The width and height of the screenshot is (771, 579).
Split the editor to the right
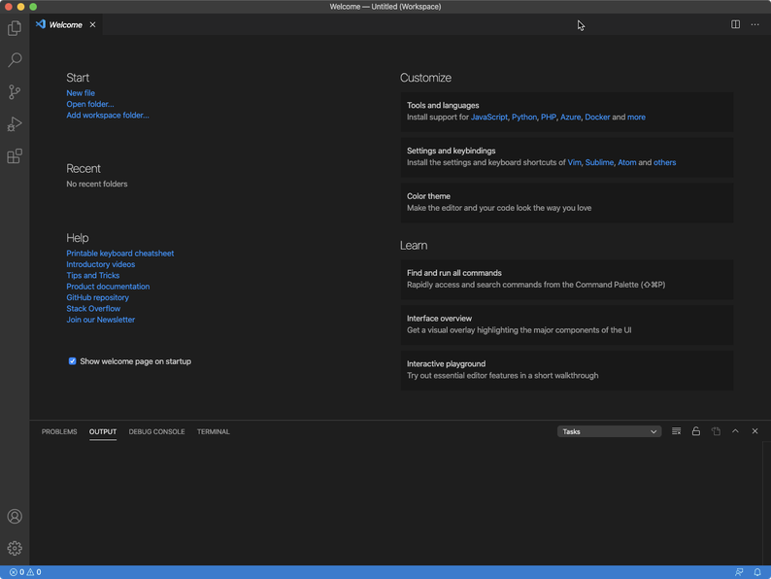click(x=735, y=24)
